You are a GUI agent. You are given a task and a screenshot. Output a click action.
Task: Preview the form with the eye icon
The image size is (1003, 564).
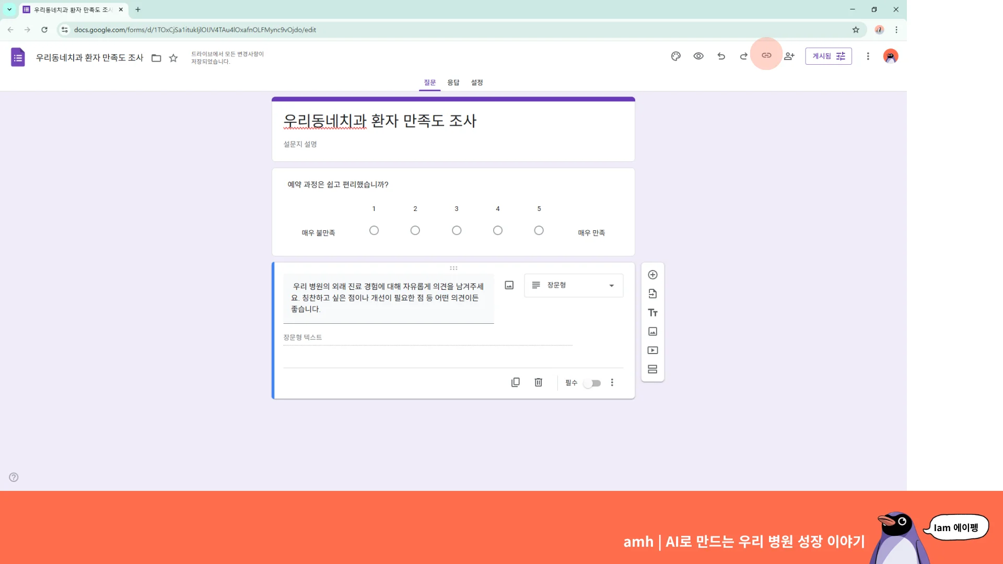(698, 56)
